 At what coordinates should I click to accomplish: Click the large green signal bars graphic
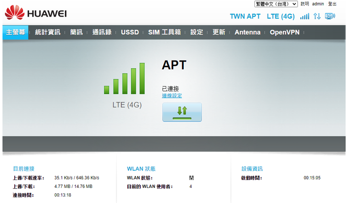124,79
